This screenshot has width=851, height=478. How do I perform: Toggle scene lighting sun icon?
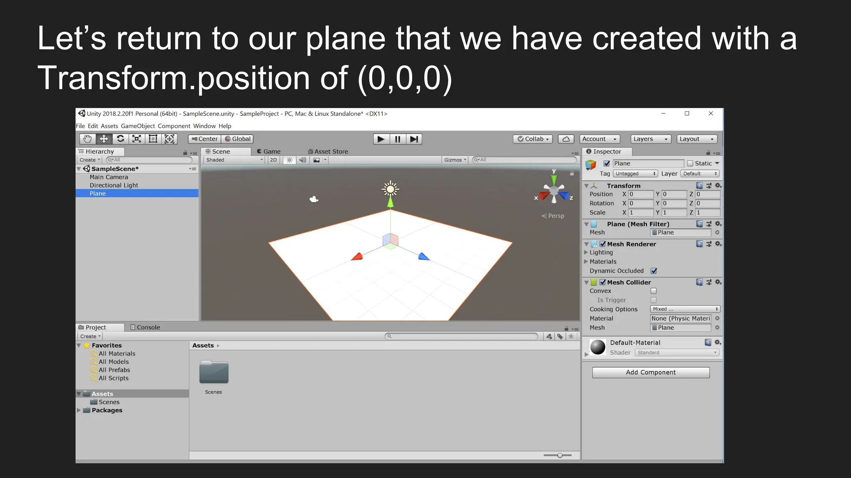[290, 160]
